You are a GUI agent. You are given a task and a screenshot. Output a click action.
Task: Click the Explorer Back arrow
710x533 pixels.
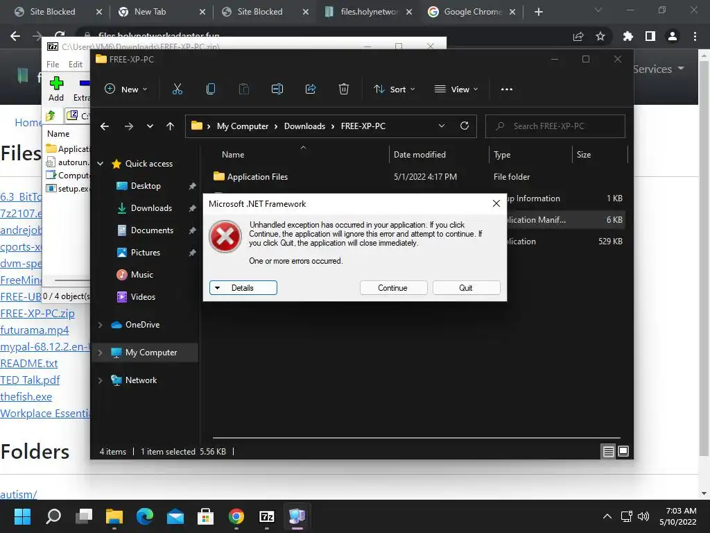[105, 126]
